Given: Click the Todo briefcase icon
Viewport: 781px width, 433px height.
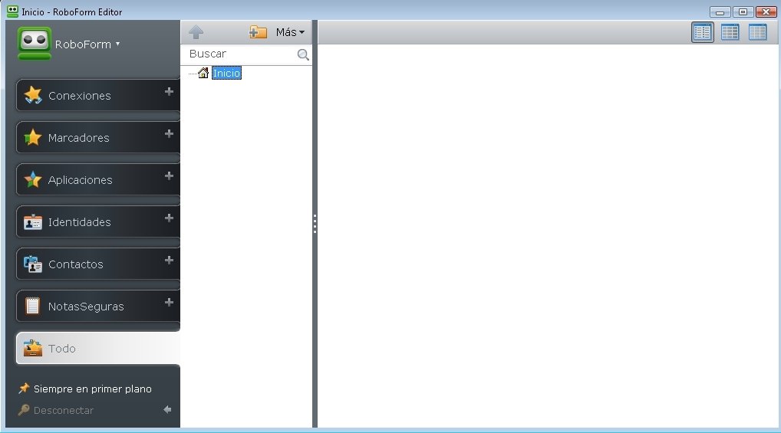Looking at the screenshot, I should (x=33, y=348).
